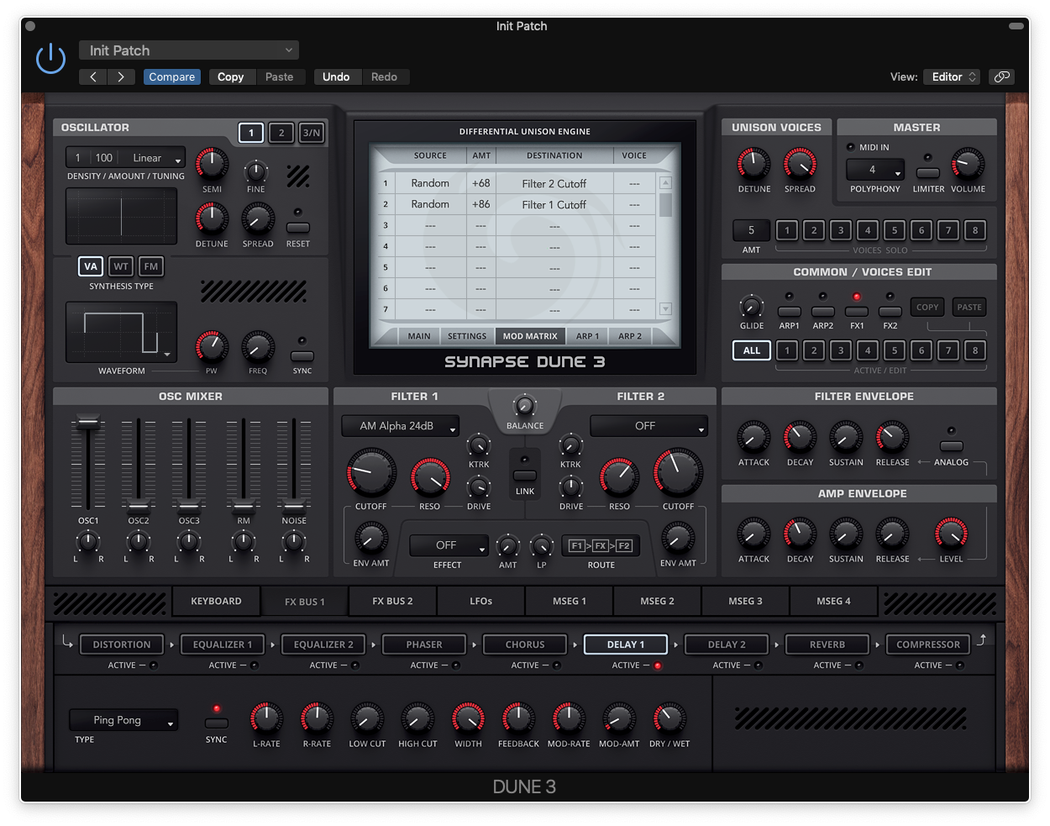Toggle the plugin power bypass icon
Image resolution: width=1050 pixels, height=826 pixels.
(x=50, y=59)
